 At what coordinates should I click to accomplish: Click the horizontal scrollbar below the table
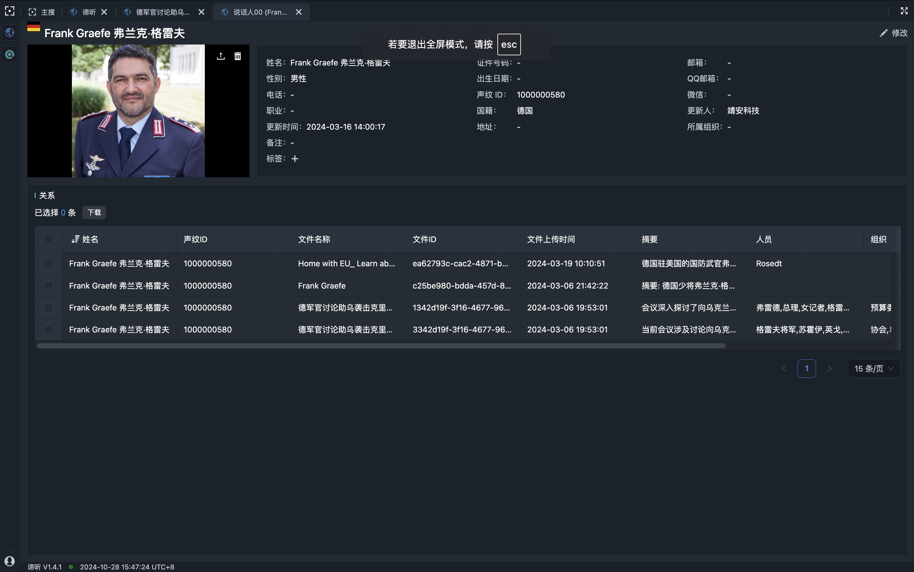coord(381,346)
